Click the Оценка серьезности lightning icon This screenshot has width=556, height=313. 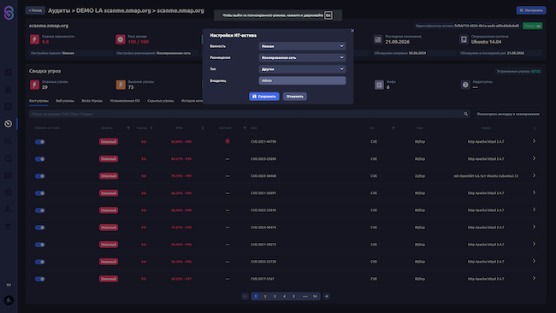coord(34,39)
